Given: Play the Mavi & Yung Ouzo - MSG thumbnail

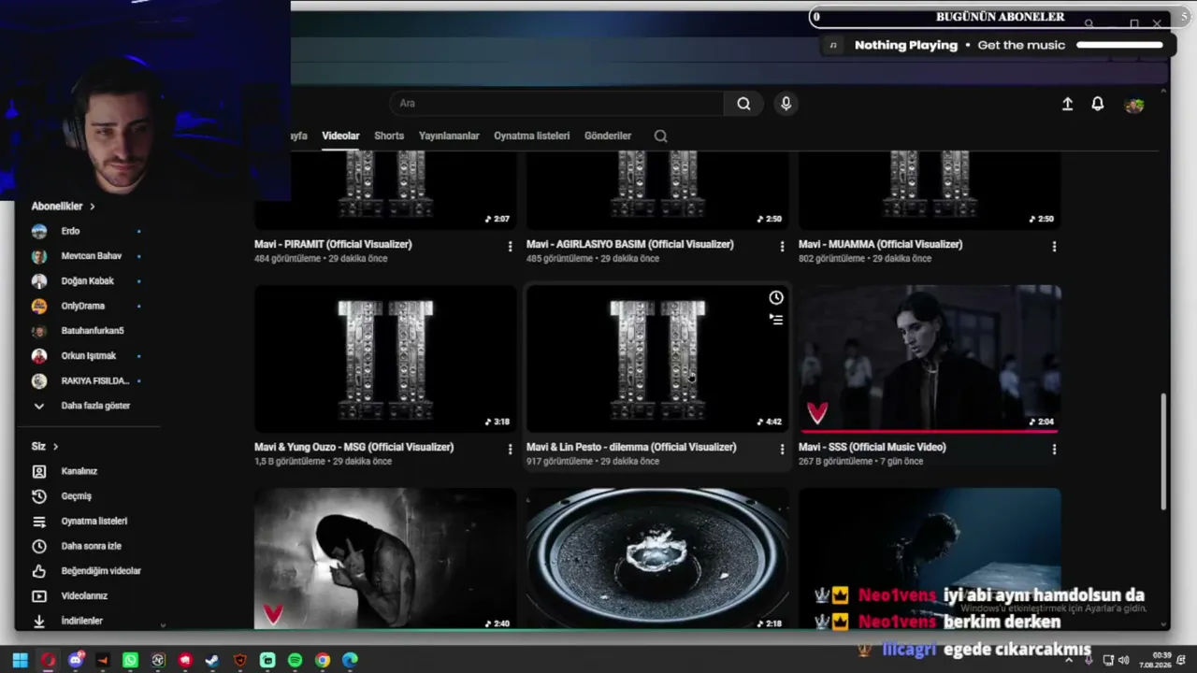Looking at the screenshot, I should point(385,359).
